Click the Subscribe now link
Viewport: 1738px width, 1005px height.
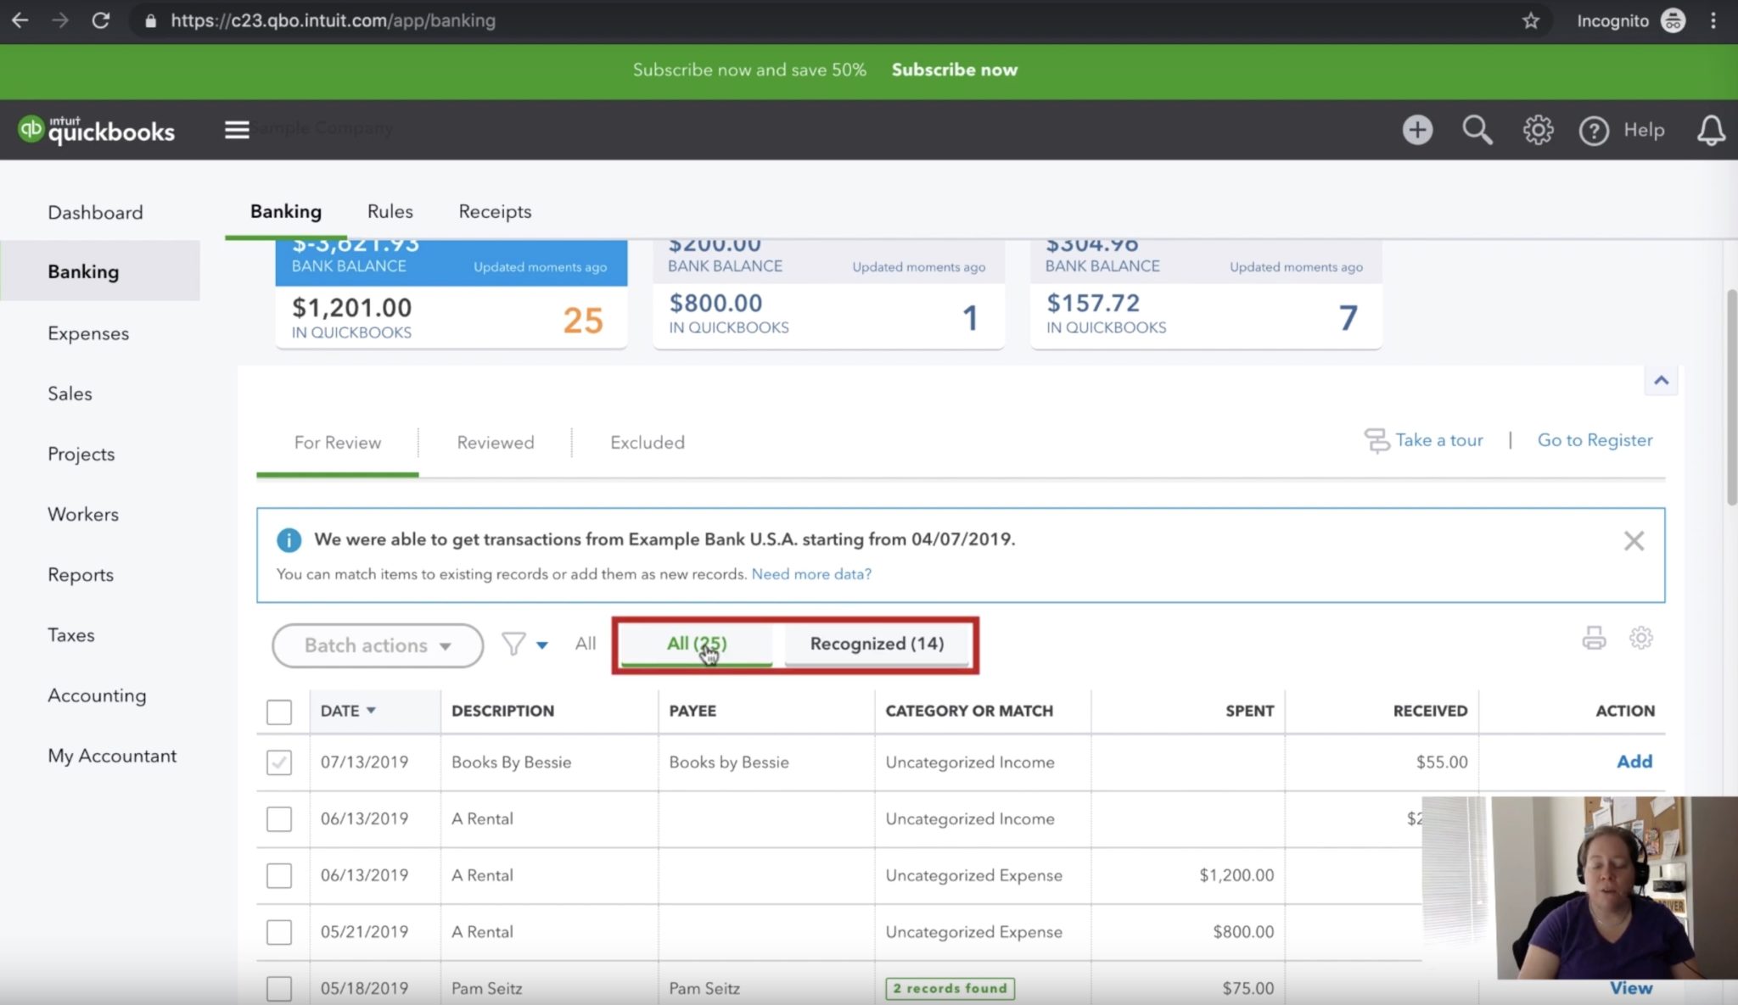coord(954,70)
